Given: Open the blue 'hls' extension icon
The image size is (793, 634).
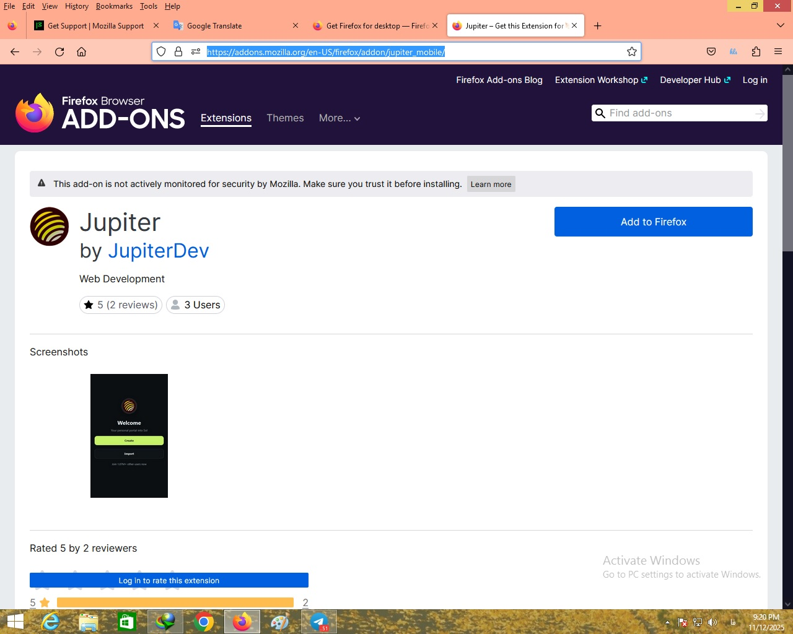Looking at the screenshot, I should point(734,52).
